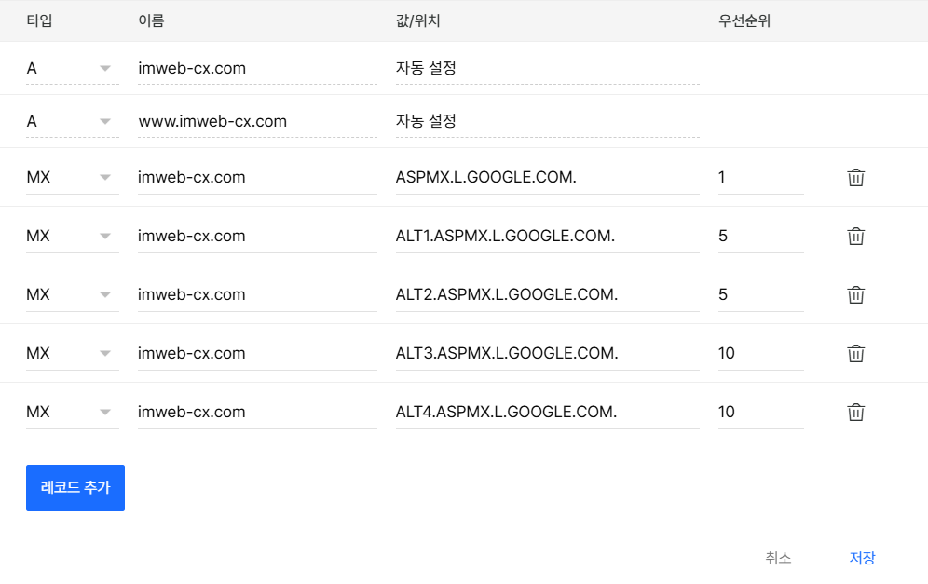
Task: Click the 레코드 추가 button
Action: pos(75,488)
